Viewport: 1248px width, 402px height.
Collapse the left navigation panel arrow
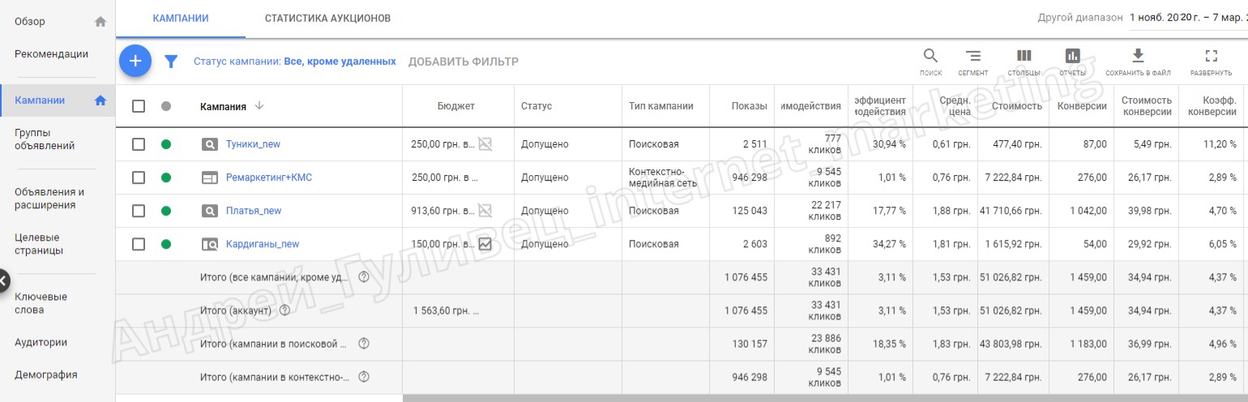tap(3, 280)
